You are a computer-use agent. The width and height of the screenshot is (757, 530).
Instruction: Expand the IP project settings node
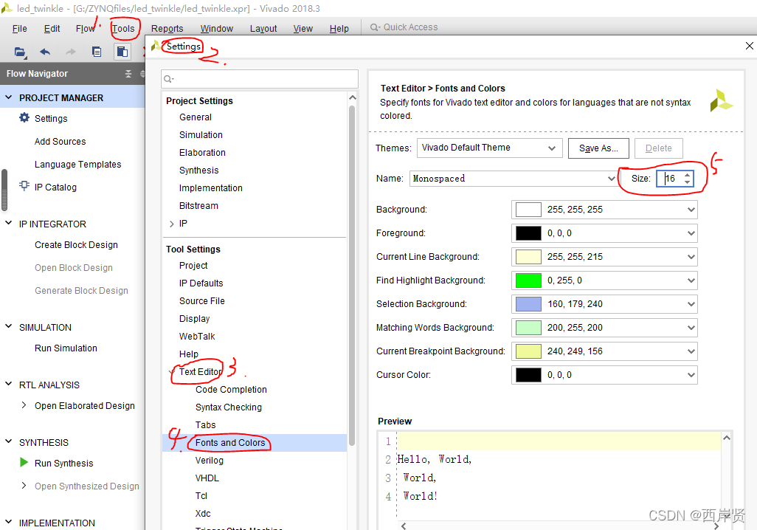click(x=171, y=224)
